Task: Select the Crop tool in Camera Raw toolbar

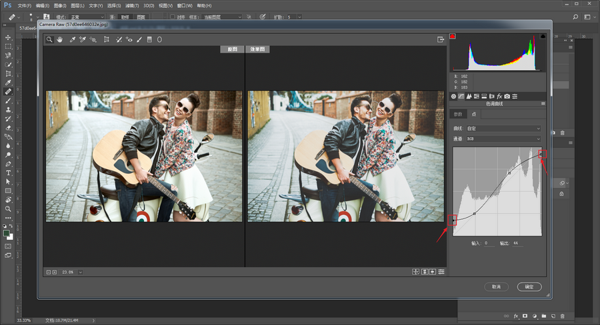Action: (106, 40)
